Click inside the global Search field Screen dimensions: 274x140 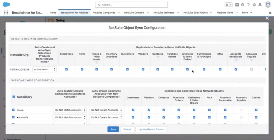[131, 5]
